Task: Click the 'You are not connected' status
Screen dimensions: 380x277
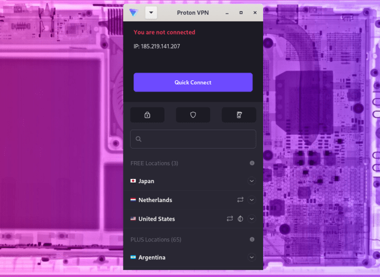Action: [164, 32]
